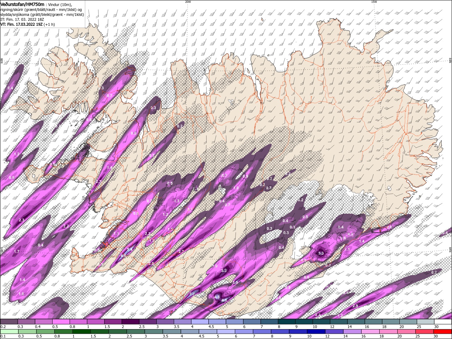The height and width of the screenshot is (339, 452).
Task: Click the 'slydda/snjókoma' legend description line
Action: pos(42,15)
